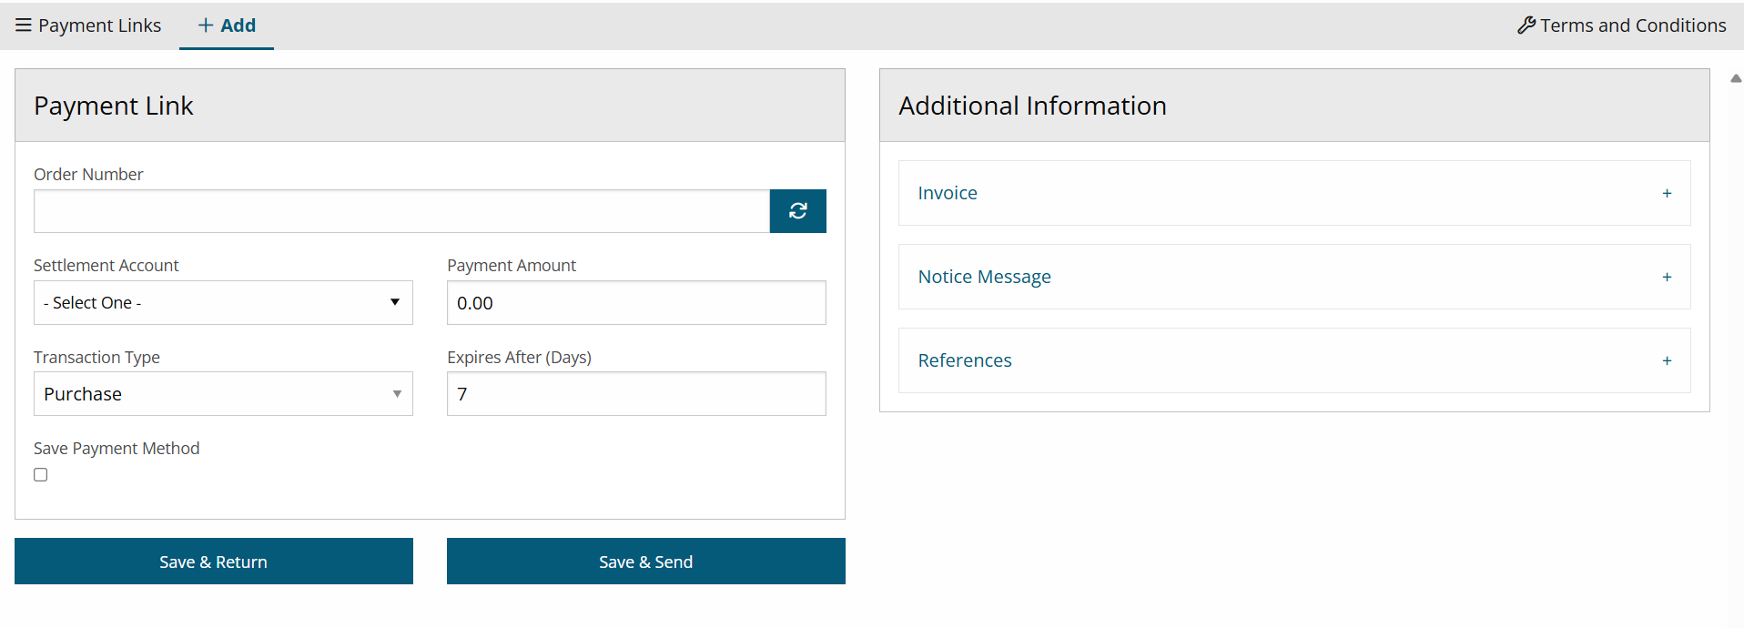Screen dimensions: 1744x628
Task: Open the Settlement Account dropdown
Action: tap(223, 303)
